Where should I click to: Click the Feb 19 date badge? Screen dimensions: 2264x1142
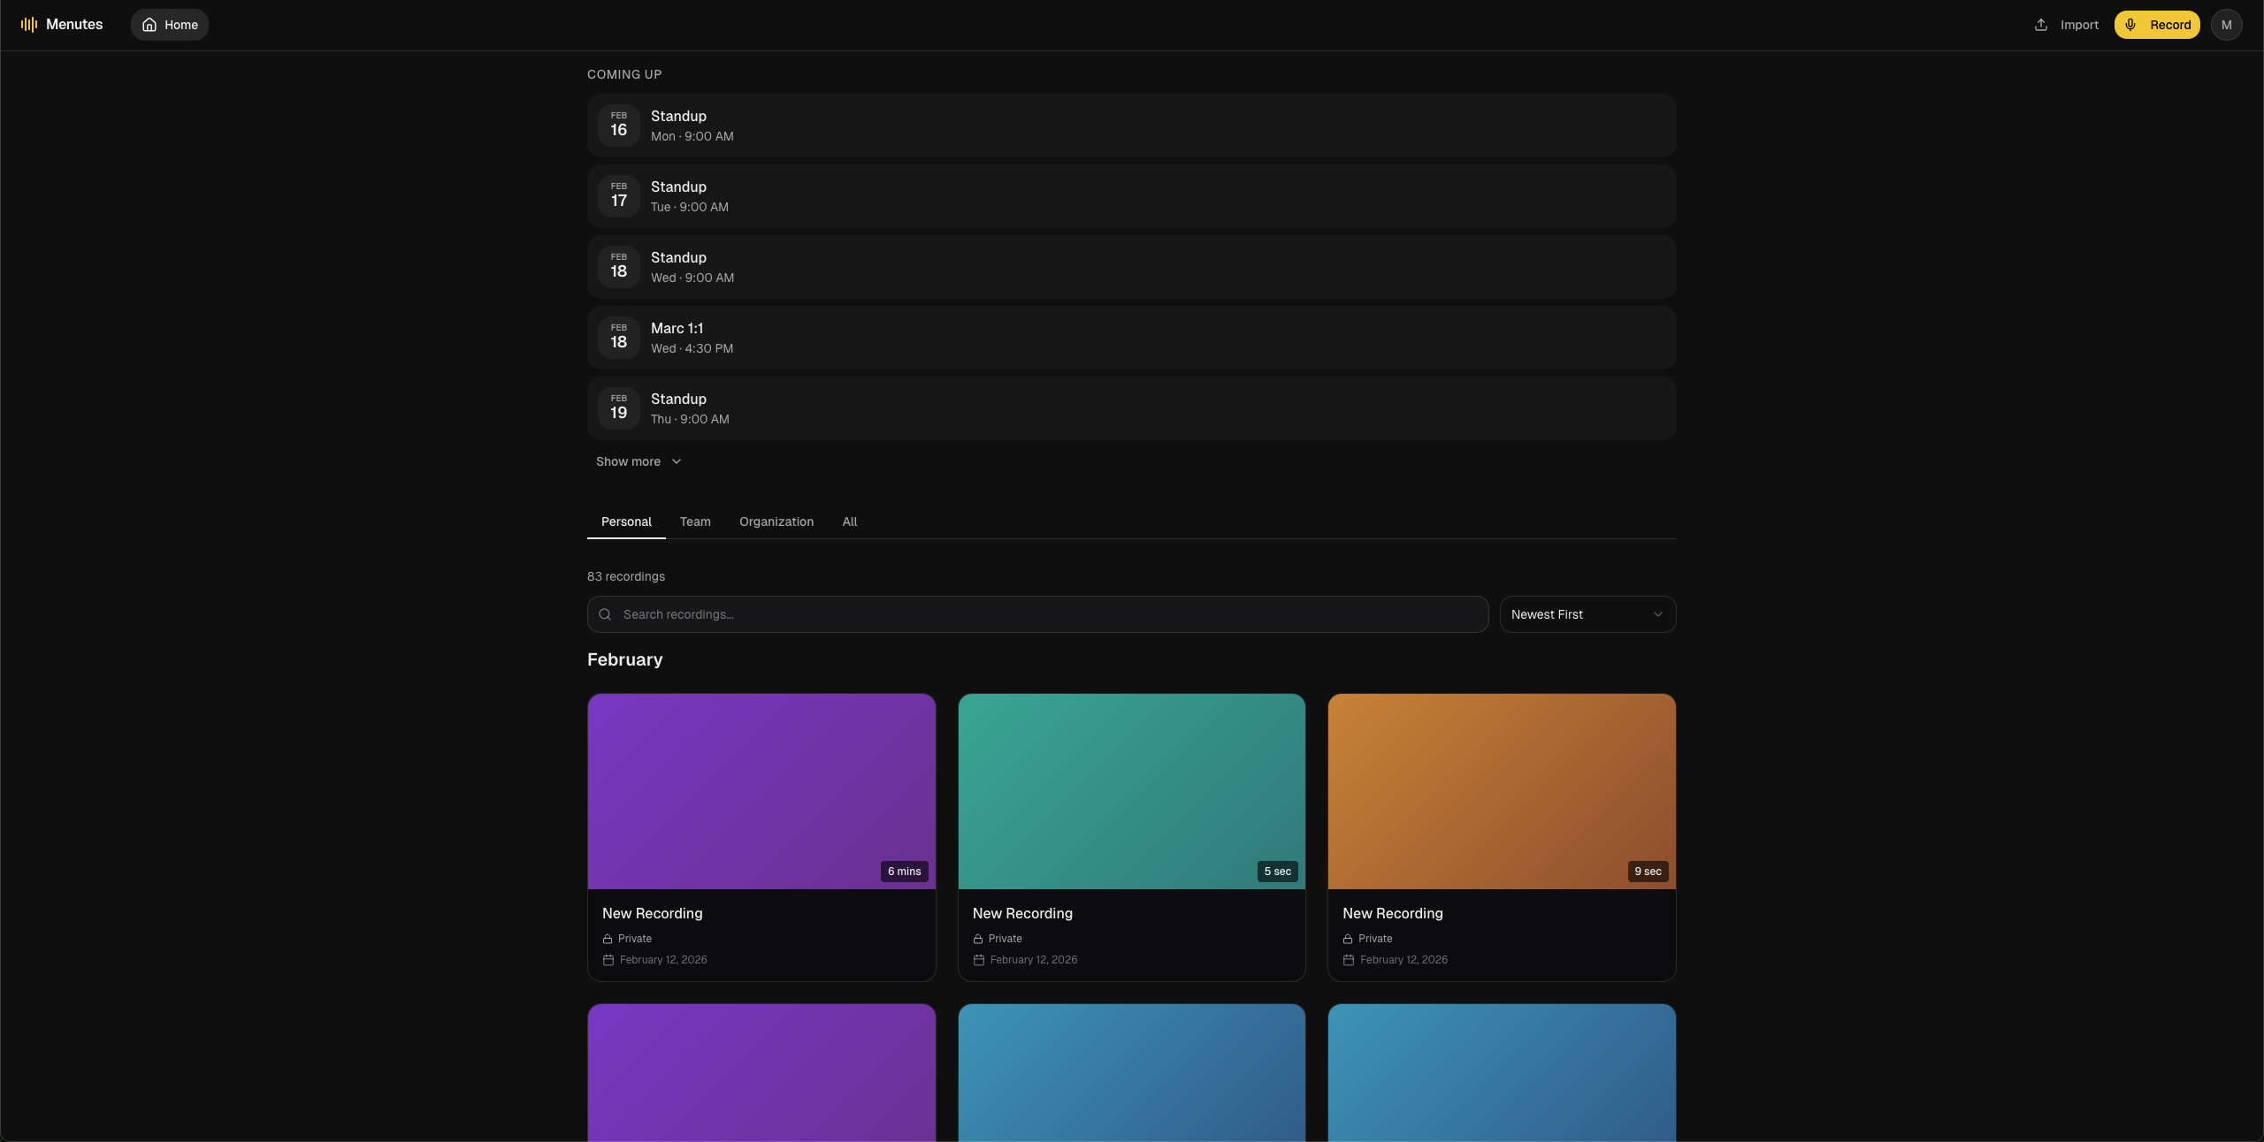[x=618, y=407]
